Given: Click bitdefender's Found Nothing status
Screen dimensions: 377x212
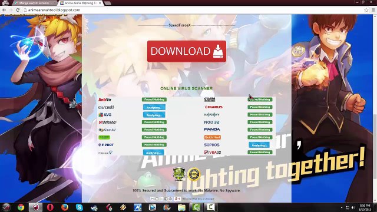Looking at the screenshot, I should coord(154,122).
